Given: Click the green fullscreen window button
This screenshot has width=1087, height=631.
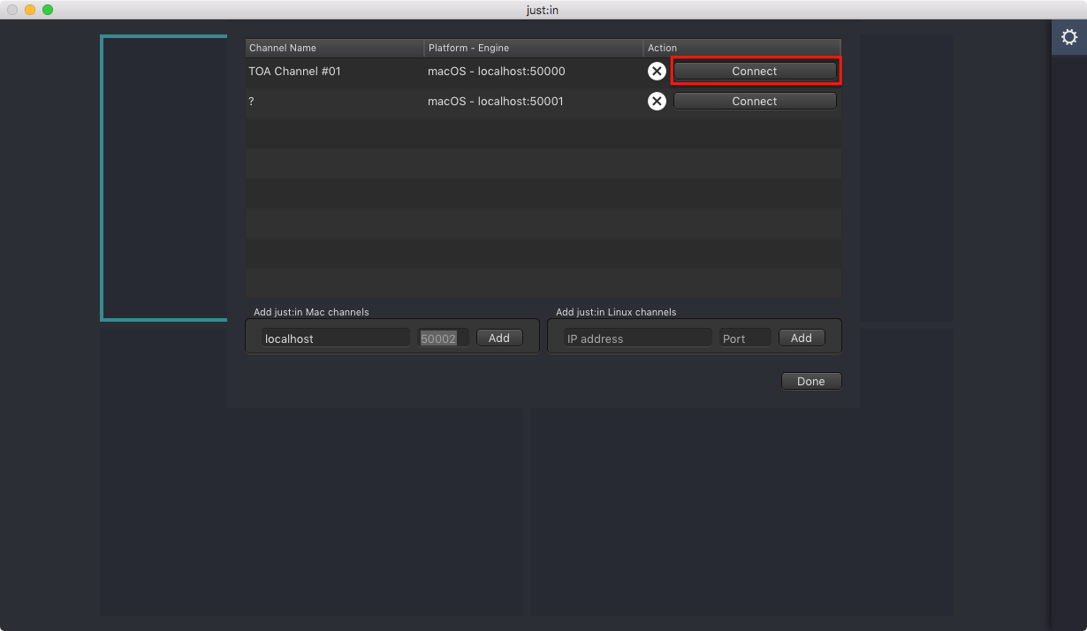Looking at the screenshot, I should pyautogui.click(x=48, y=10).
